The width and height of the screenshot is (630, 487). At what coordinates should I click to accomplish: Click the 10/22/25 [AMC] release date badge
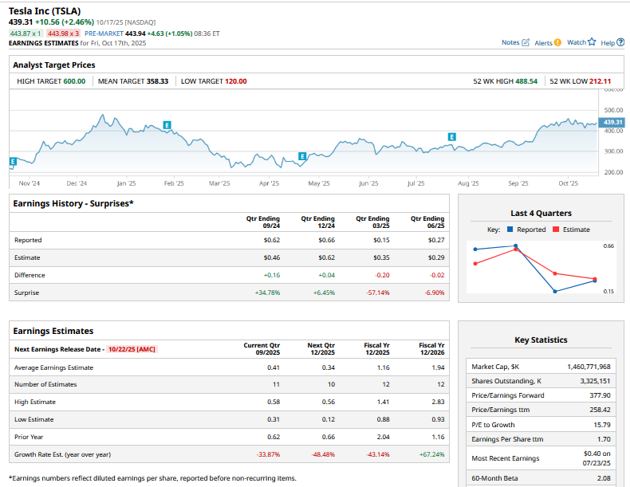pyautogui.click(x=132, y=349)
